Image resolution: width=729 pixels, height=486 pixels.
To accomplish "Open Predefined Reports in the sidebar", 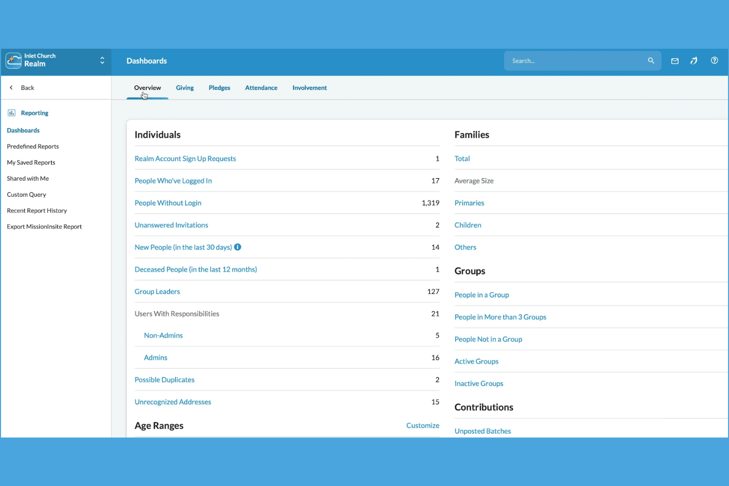I will (x=33, y=146).
